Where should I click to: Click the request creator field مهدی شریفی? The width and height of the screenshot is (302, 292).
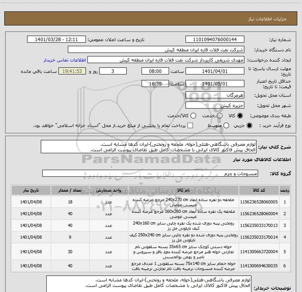[x=166, y=60]
